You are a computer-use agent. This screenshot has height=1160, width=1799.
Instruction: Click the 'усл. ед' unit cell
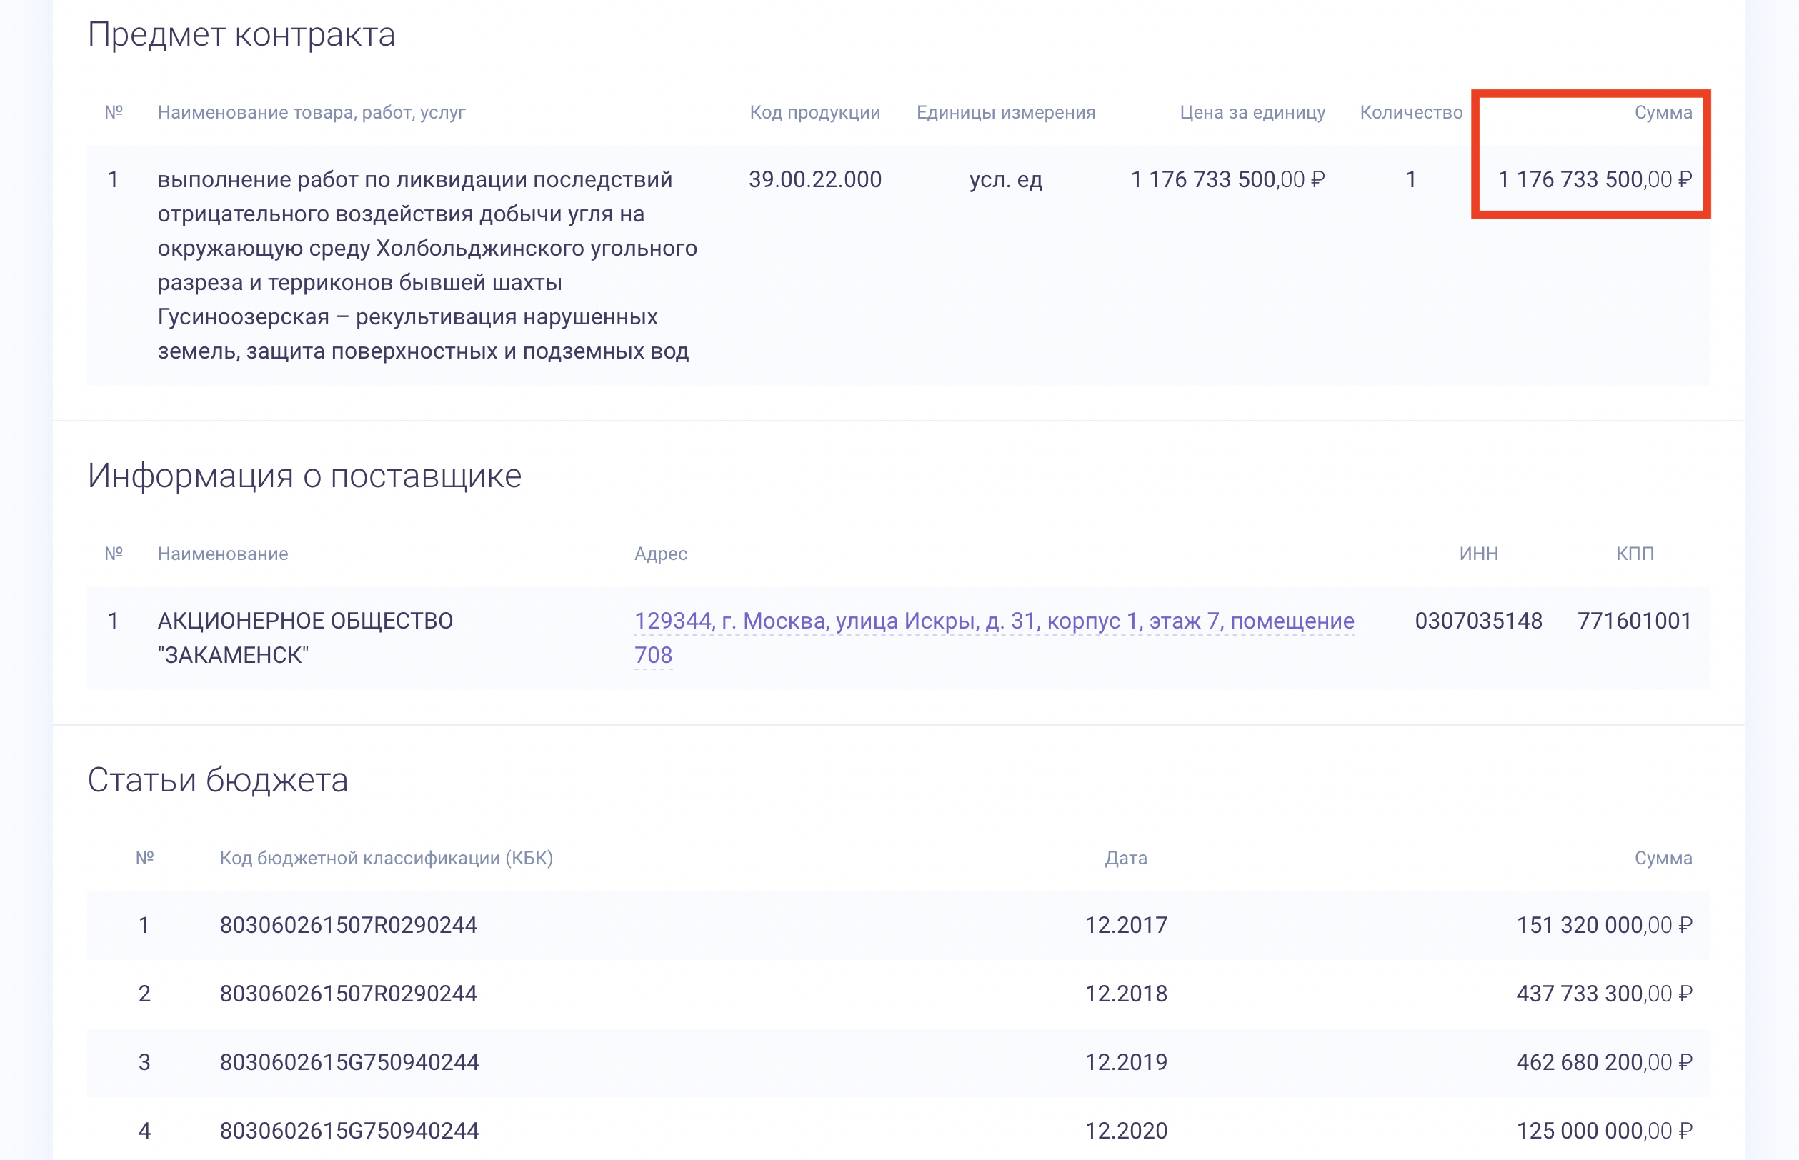[x=1006, y=179]
